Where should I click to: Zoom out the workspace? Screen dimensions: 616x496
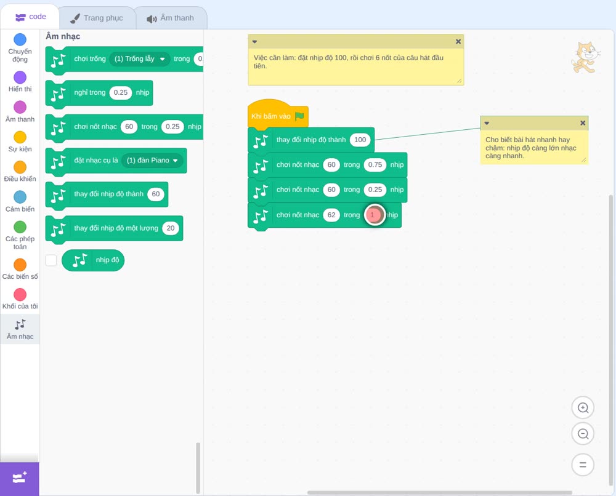[583, 434]
